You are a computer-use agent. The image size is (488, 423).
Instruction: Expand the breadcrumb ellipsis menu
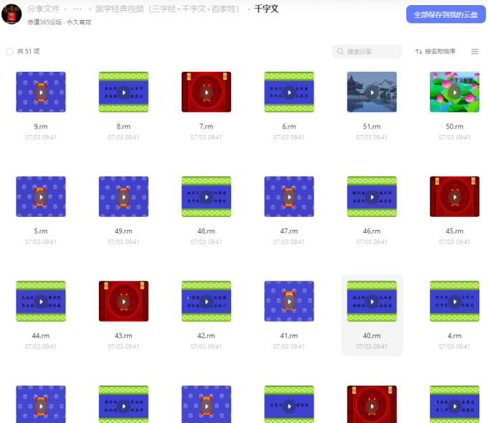click(78, 9)
